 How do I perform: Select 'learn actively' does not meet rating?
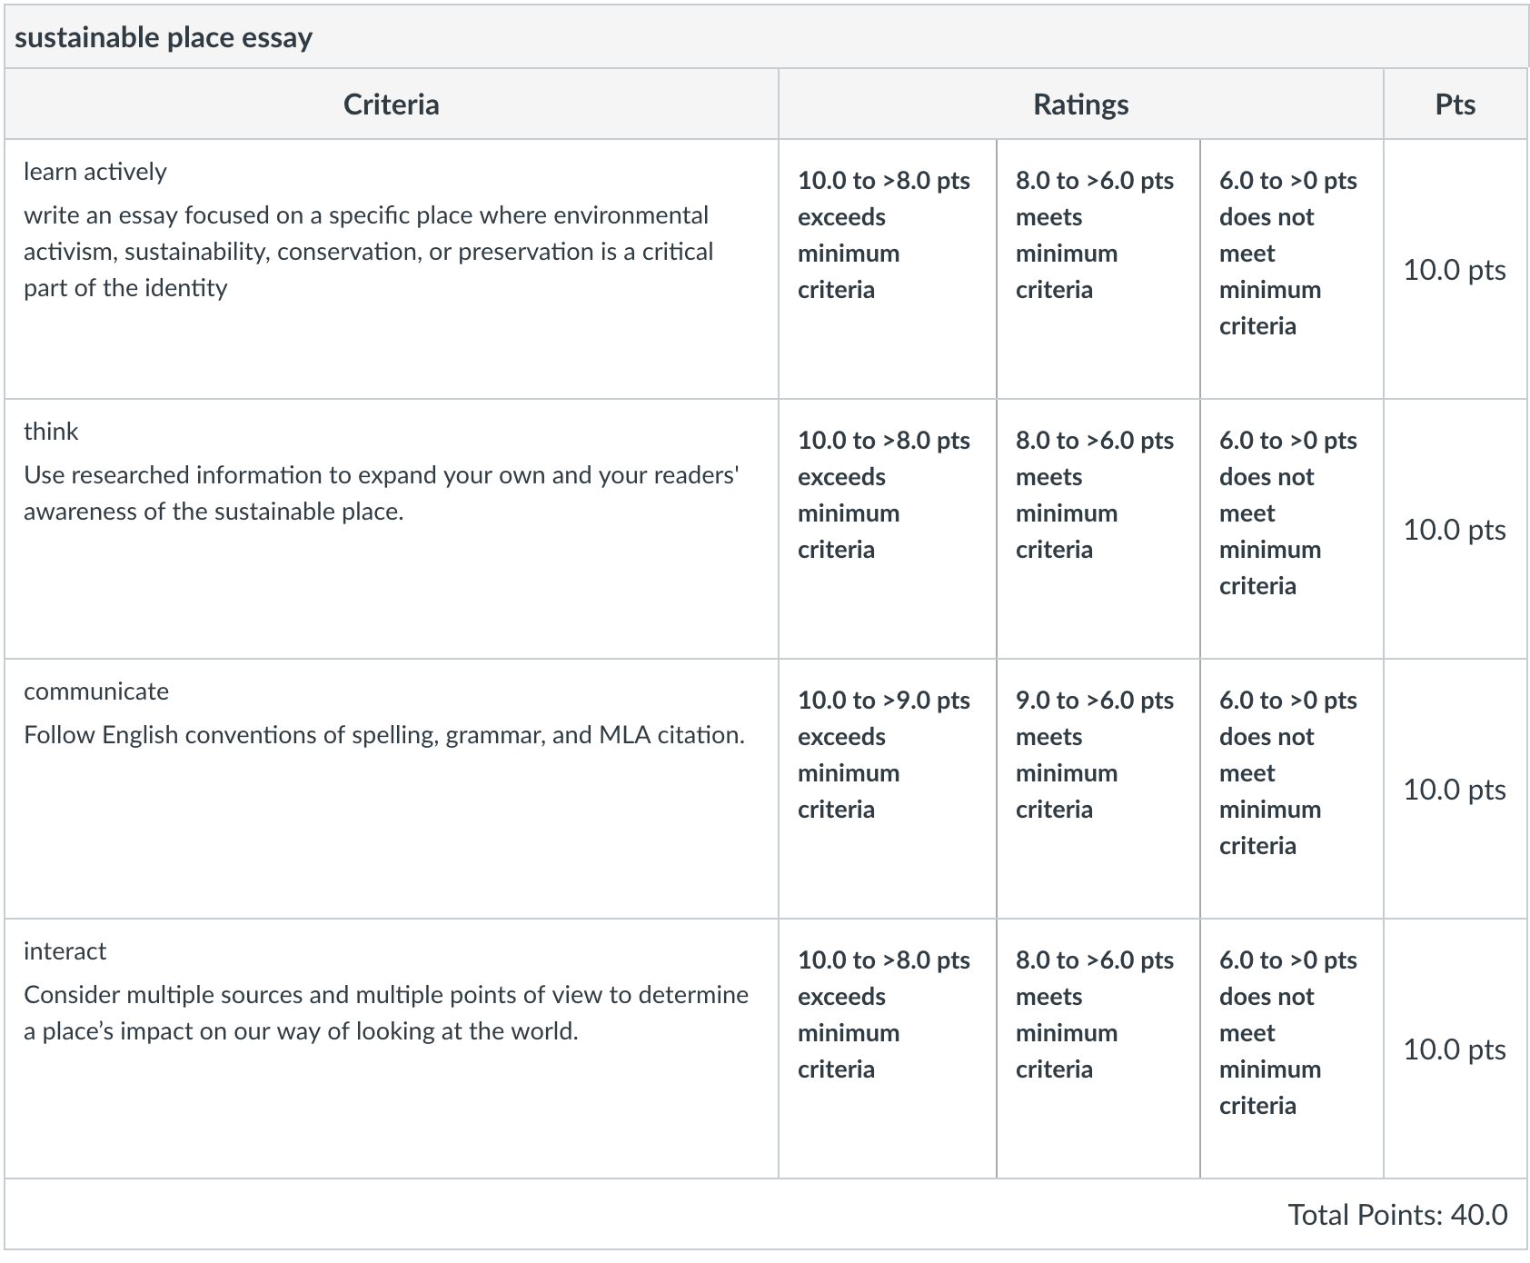1292,269
